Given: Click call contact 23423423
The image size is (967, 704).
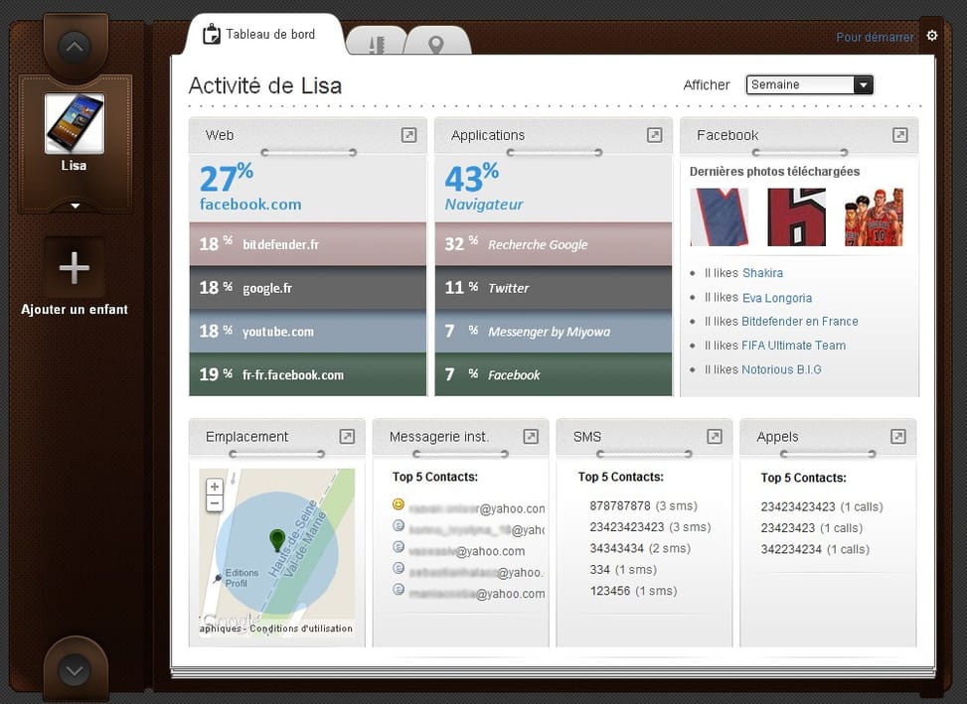Looking at the screenshot, I should point(812,528).
